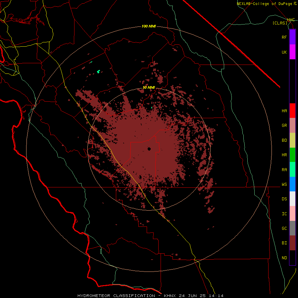The width and height of the screenshot is (298, 298).
Task: Click the '100 NMI' range ring label
Action: pyautogui.click(x=149, y=26)
